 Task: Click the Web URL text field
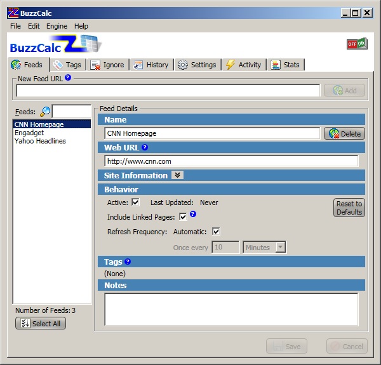tap(231, 161)
